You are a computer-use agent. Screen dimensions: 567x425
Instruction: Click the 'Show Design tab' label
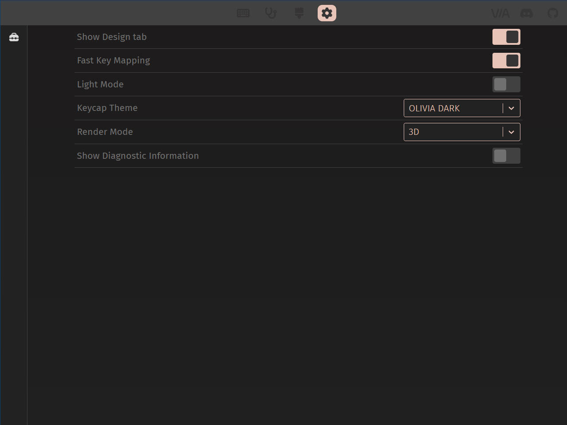112,37
